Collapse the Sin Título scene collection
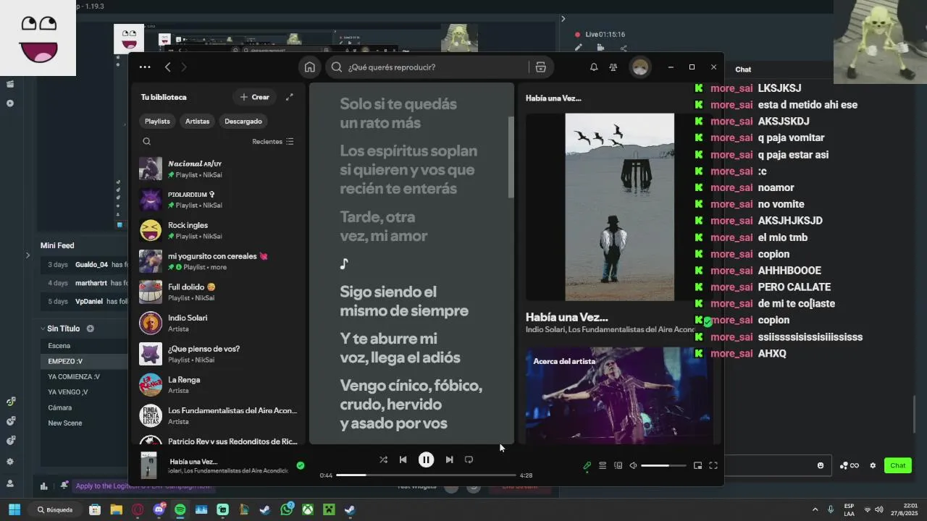 point(43,329)
